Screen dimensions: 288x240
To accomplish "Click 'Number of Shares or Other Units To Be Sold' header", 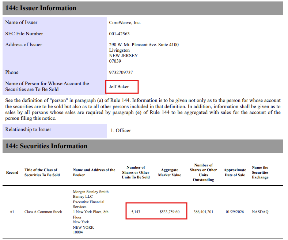I will click(136, 172).
